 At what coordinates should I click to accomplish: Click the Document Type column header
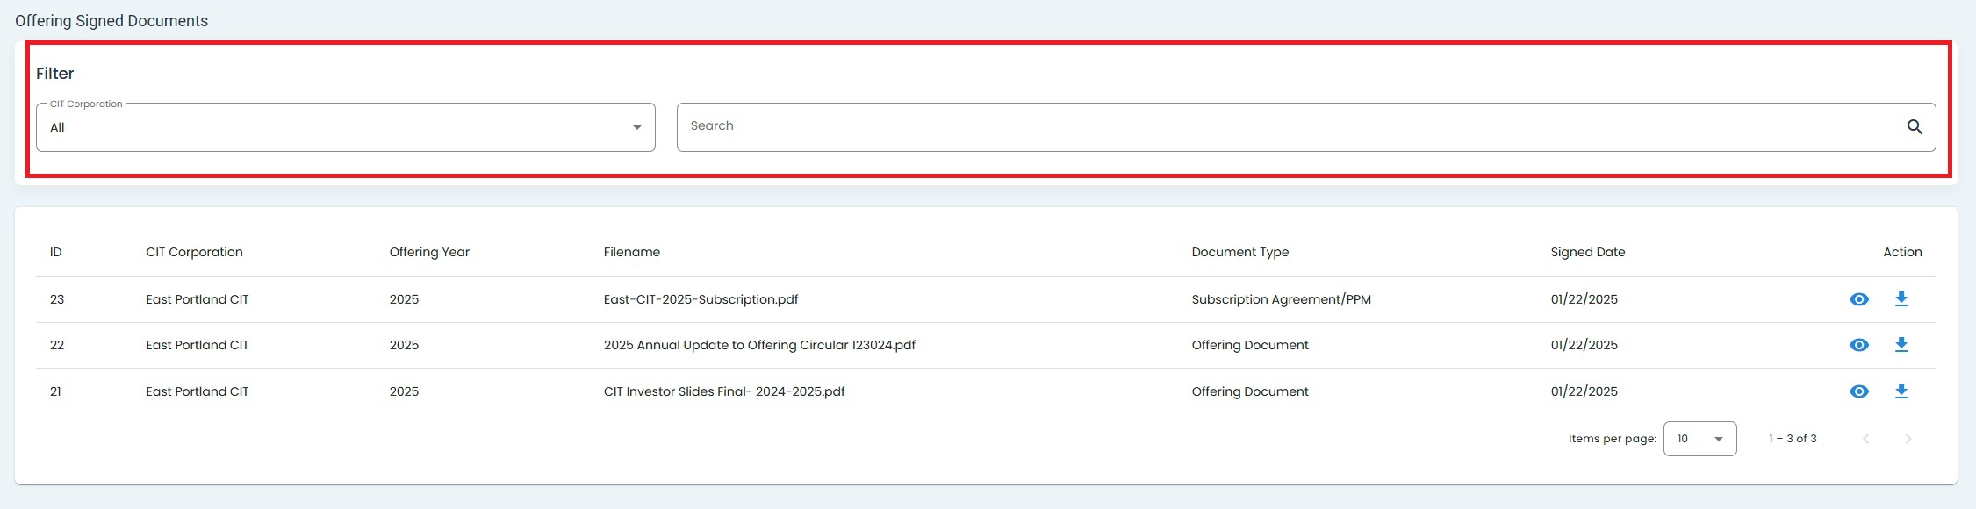[x=1239, y=252]
